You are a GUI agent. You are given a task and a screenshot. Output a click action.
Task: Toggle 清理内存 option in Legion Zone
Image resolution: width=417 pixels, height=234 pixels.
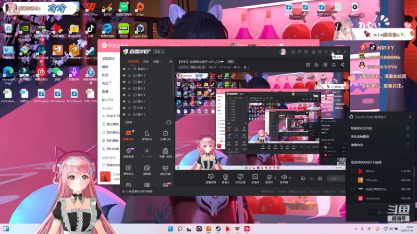point(408,145)
